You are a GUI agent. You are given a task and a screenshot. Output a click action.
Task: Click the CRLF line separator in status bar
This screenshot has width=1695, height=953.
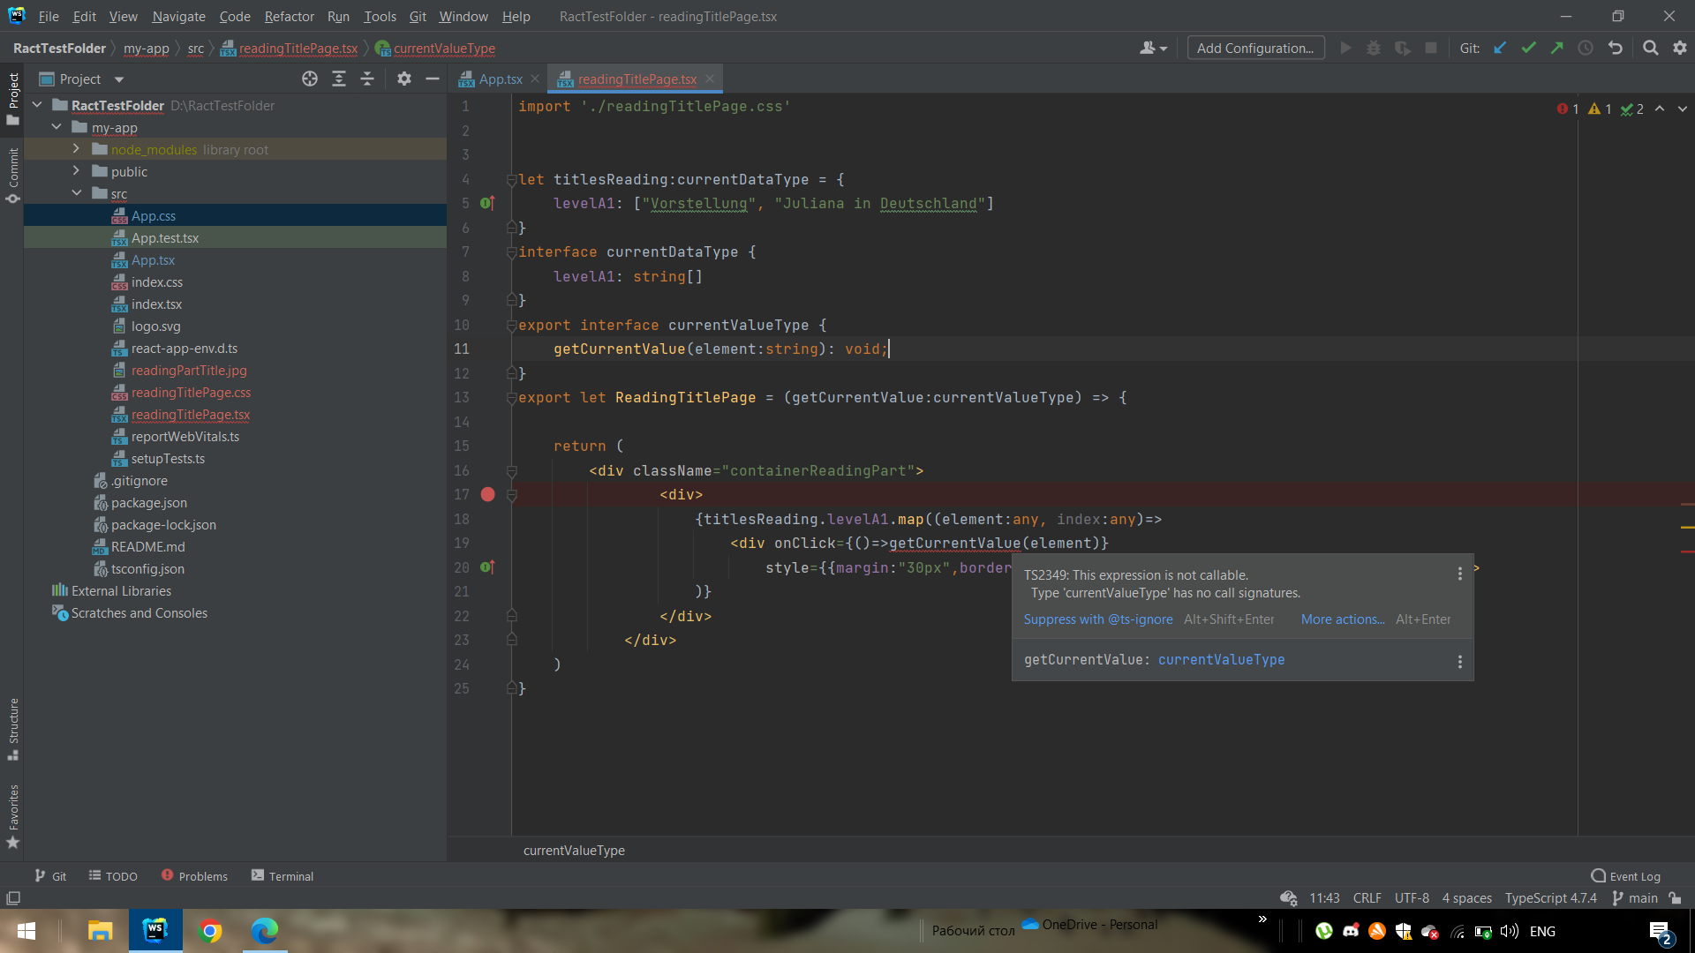1367,898
